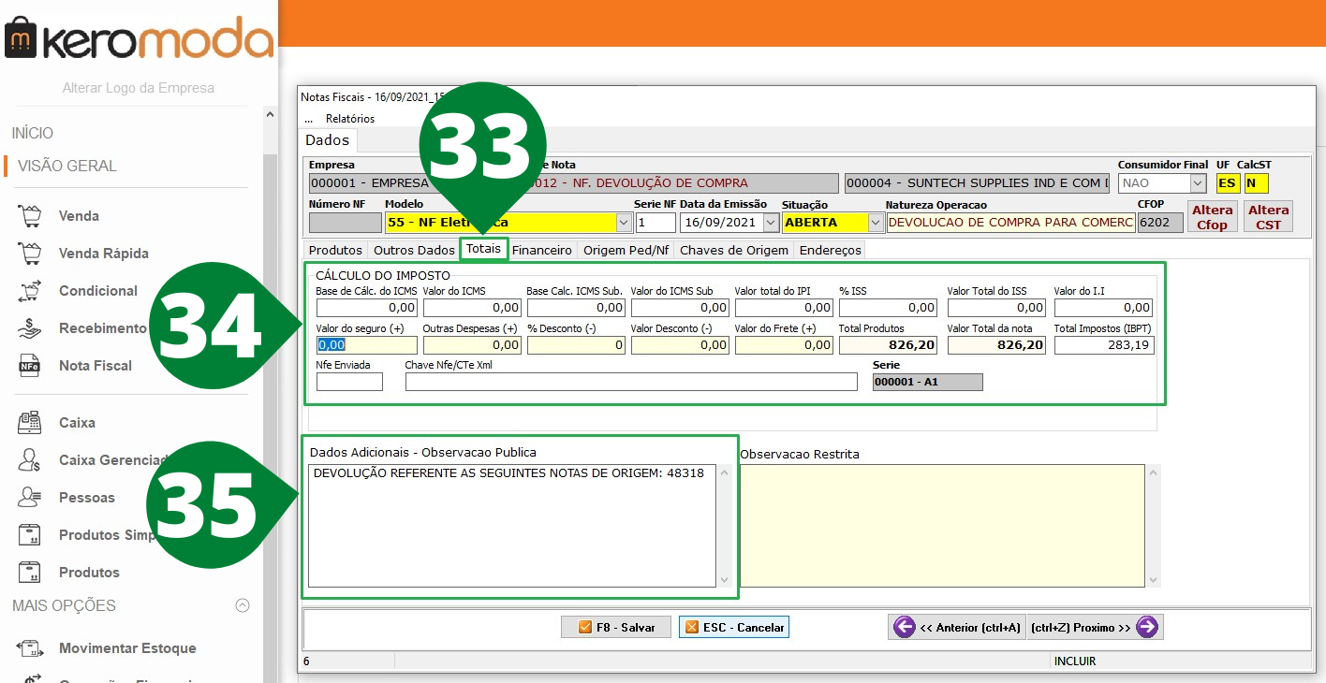Click Alterar Logo da Empresa link
The width and height of the screenshot is (1326, 683).
point(139,88)
